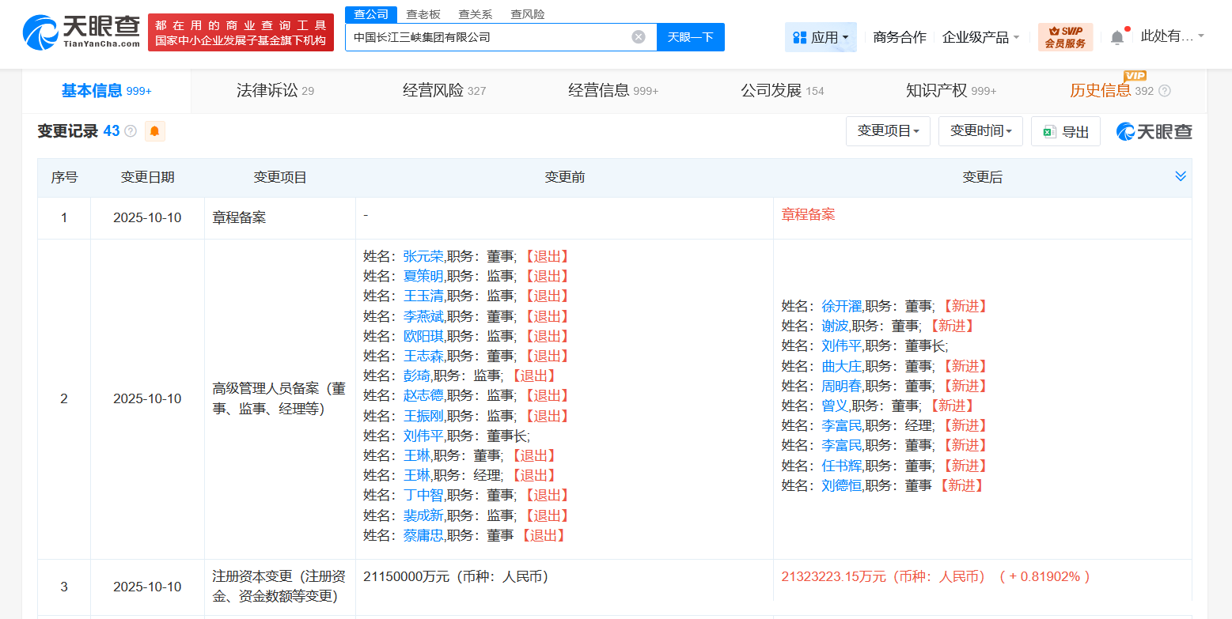Open notifications via the top-right bell icon

coord(1116,36)
